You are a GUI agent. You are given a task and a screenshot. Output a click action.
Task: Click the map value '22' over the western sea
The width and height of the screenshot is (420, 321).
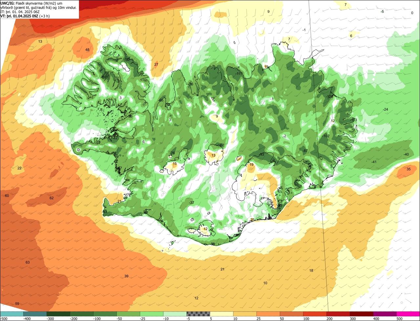19,168
